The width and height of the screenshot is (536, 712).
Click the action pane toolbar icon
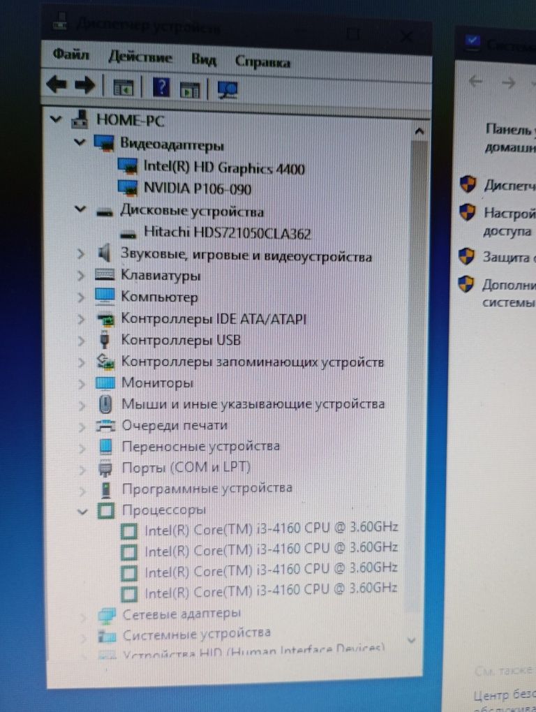pos(189,89)
